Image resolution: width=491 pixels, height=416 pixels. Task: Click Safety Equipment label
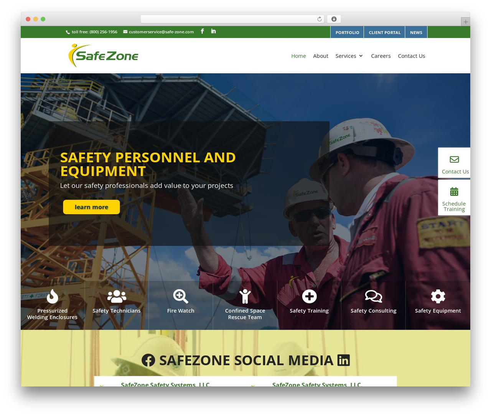pyautogui.click(x=438, y=311)
